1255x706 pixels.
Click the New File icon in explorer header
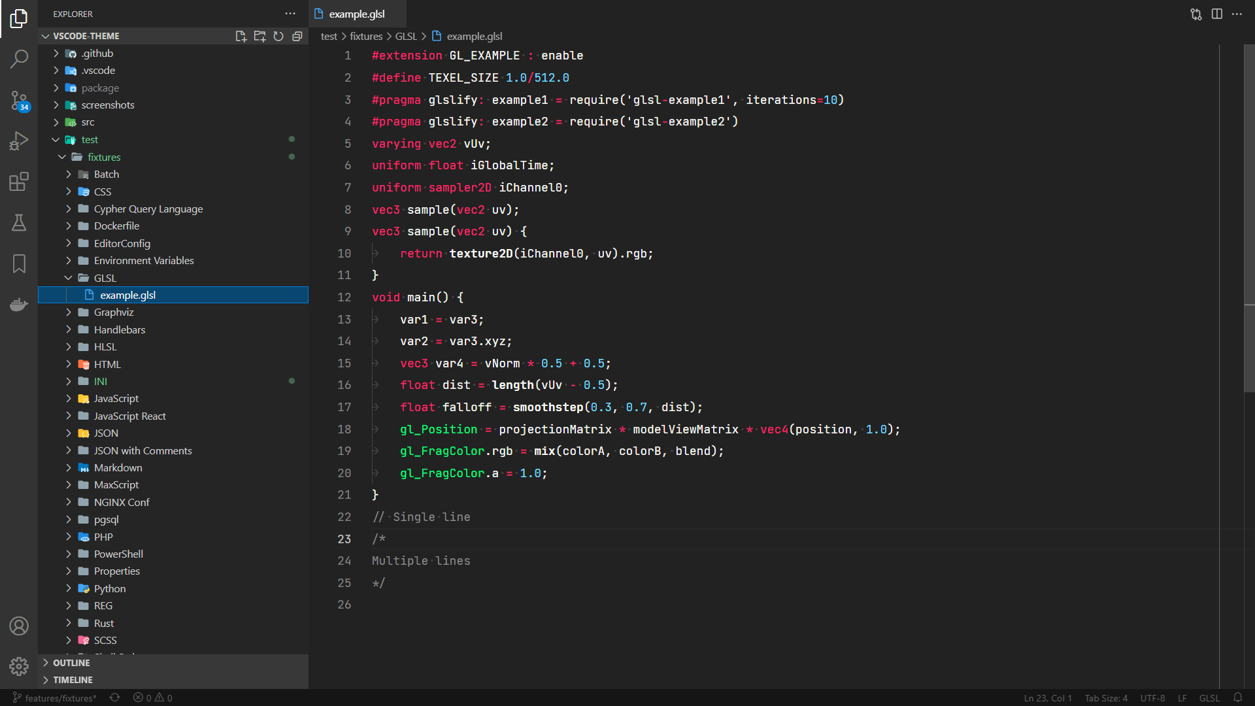coord(241,36)
